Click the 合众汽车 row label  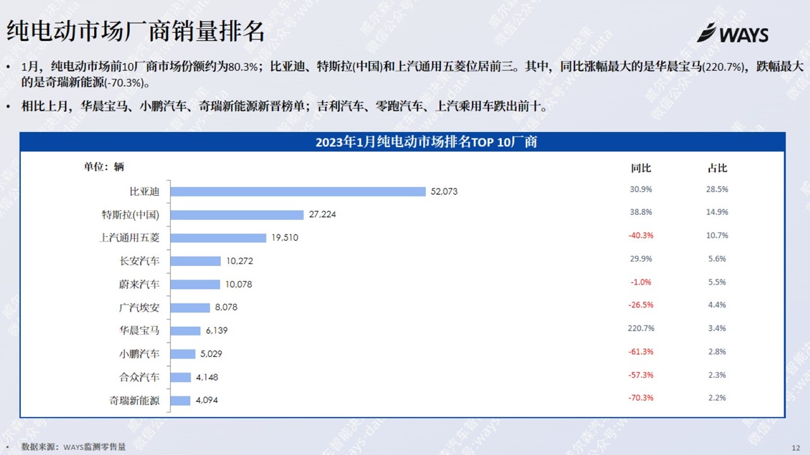pos(139,377)
